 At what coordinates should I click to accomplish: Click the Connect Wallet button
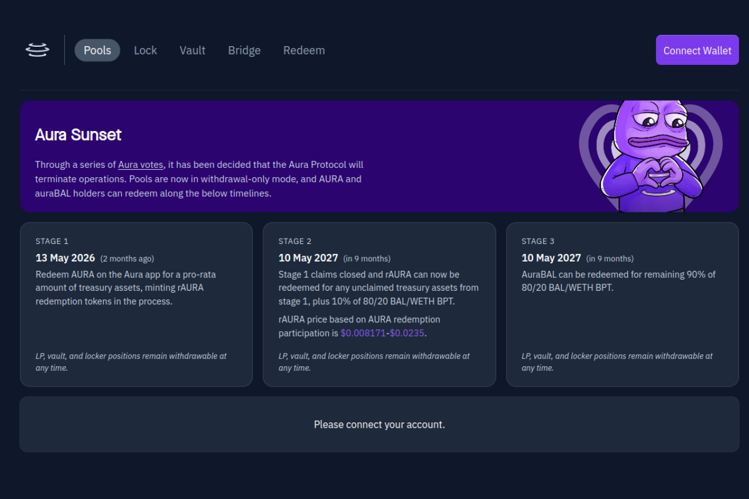(698, 50)
